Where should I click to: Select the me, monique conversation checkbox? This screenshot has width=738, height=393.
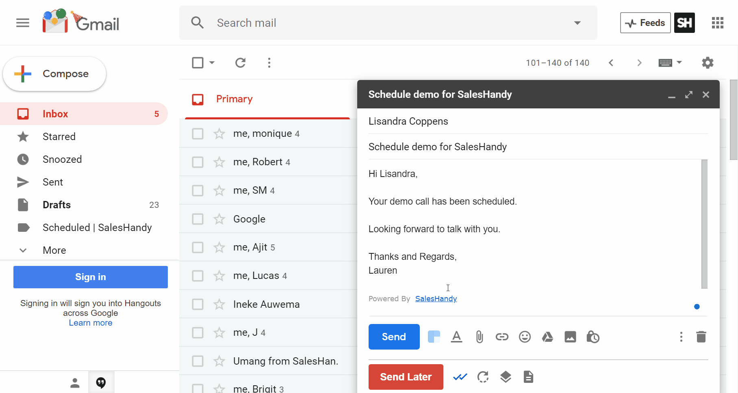pos(198,133)
